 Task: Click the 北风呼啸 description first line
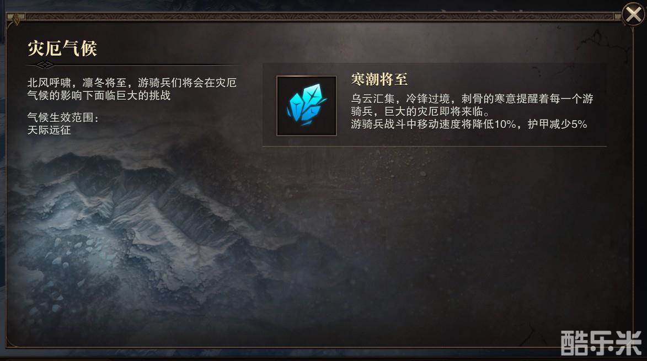132,83
